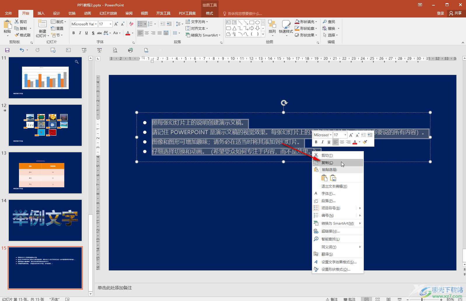Toggle Center alignment in the ribbon

click(147, 33)
